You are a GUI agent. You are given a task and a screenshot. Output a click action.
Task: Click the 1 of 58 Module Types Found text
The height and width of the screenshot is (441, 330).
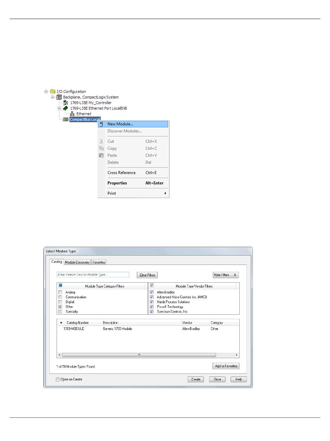(76, 367)
